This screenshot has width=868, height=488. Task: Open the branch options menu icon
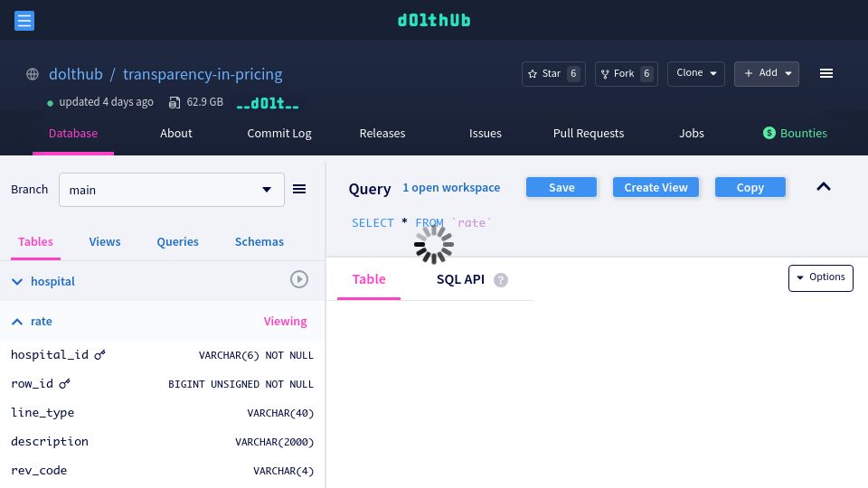(x=299, y=189)
